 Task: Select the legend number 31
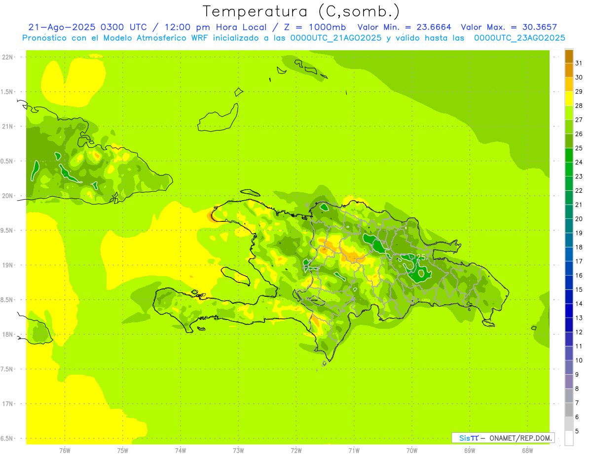579,63
